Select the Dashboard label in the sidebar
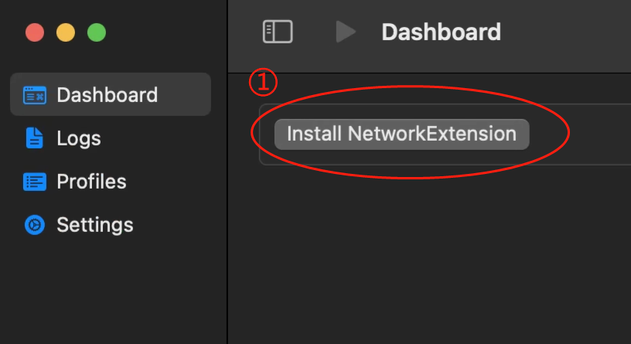 [107, 95]
